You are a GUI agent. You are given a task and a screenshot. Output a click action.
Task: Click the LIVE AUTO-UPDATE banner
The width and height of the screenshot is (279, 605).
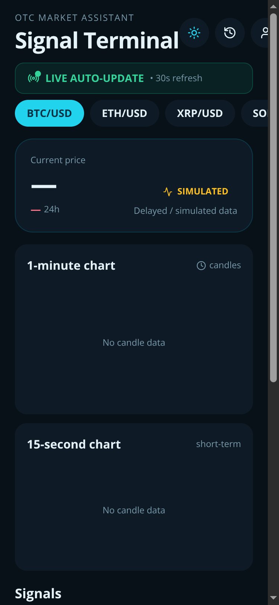[x=134, y=78]
